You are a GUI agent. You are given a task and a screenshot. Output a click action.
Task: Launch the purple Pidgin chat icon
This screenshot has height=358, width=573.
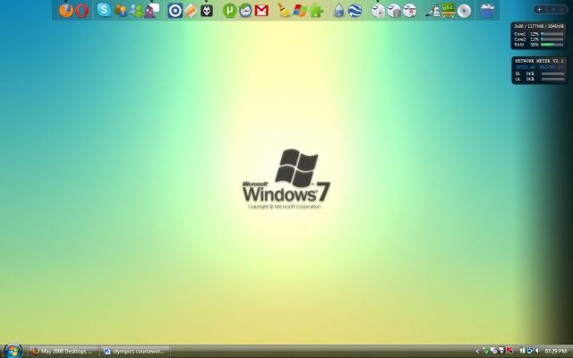click(x=151, y=11)
